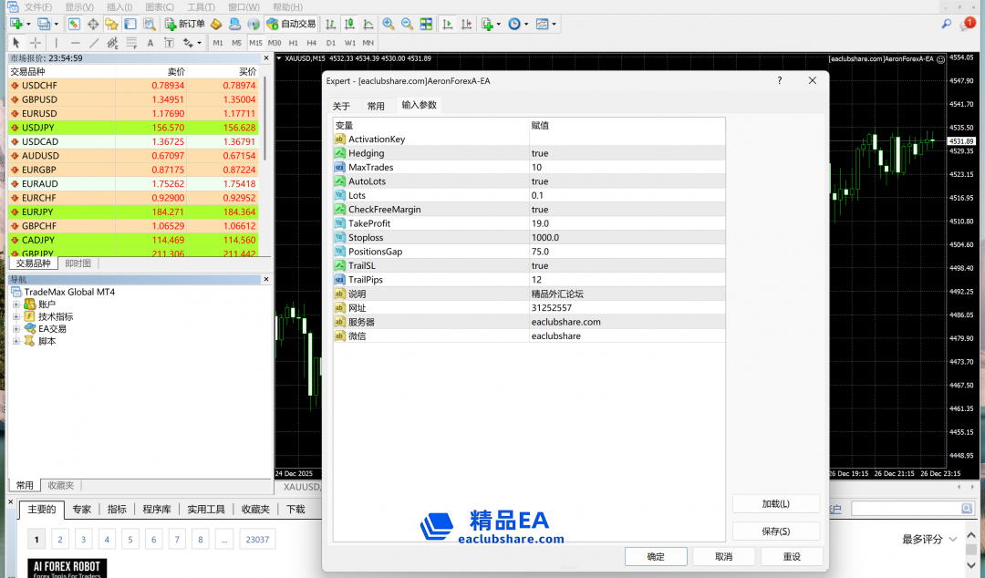Click the zoom out magnifier icon
The image size is (985, 578).
tap(407, 24)
